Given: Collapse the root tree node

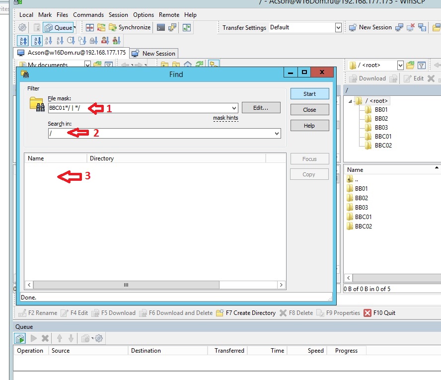Looking at the screenshot, I should 350,101.
